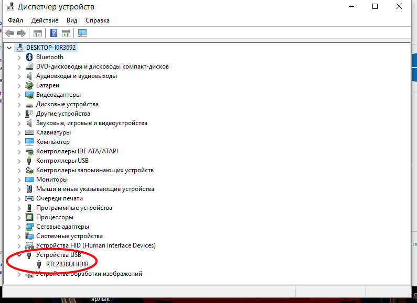
Task: Scan for hardware changes monitor icon
Action: point(82,33)
